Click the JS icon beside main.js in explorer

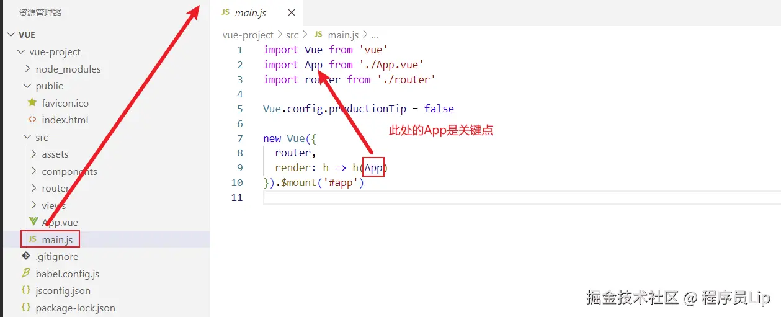(32, 239)
